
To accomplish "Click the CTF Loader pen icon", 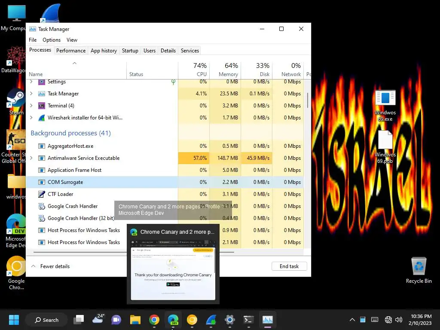I will [x=42, y=194].
